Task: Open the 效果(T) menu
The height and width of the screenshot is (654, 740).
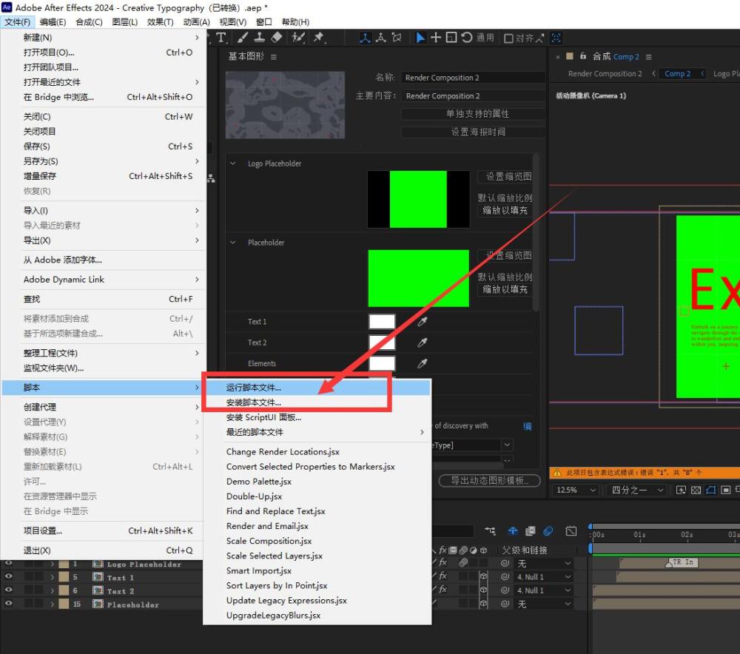Action: click(x=160, y=22)
